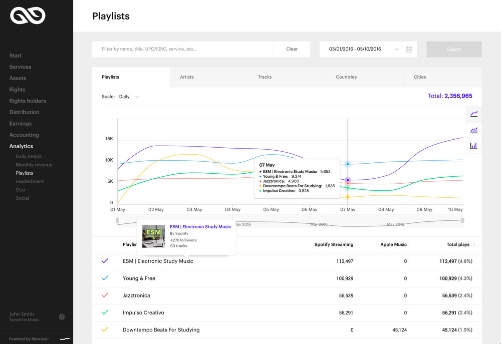Click right handle of chart range slider
501x344 pixels.
click(x=462, y=221)
